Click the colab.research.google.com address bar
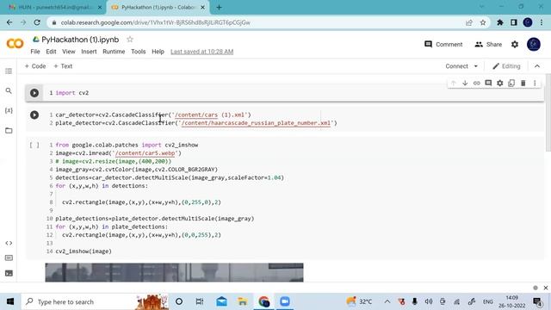This screenshot has height=310, width=551. 155,22
